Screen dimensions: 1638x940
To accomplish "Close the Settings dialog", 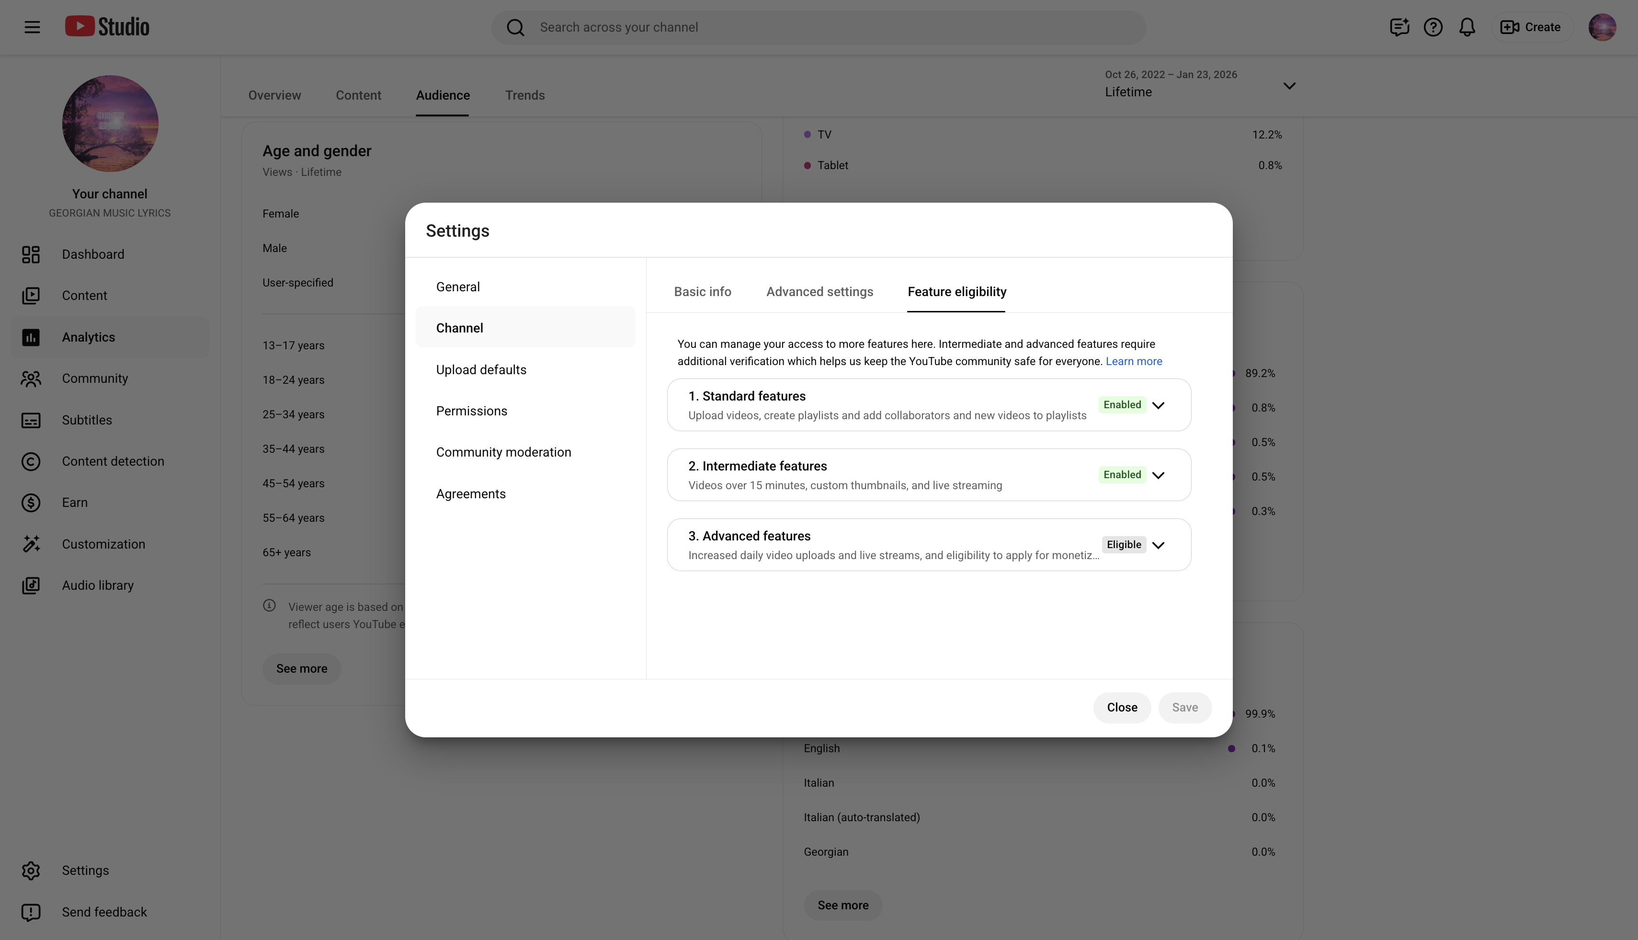I will [x=1122, y=708].
